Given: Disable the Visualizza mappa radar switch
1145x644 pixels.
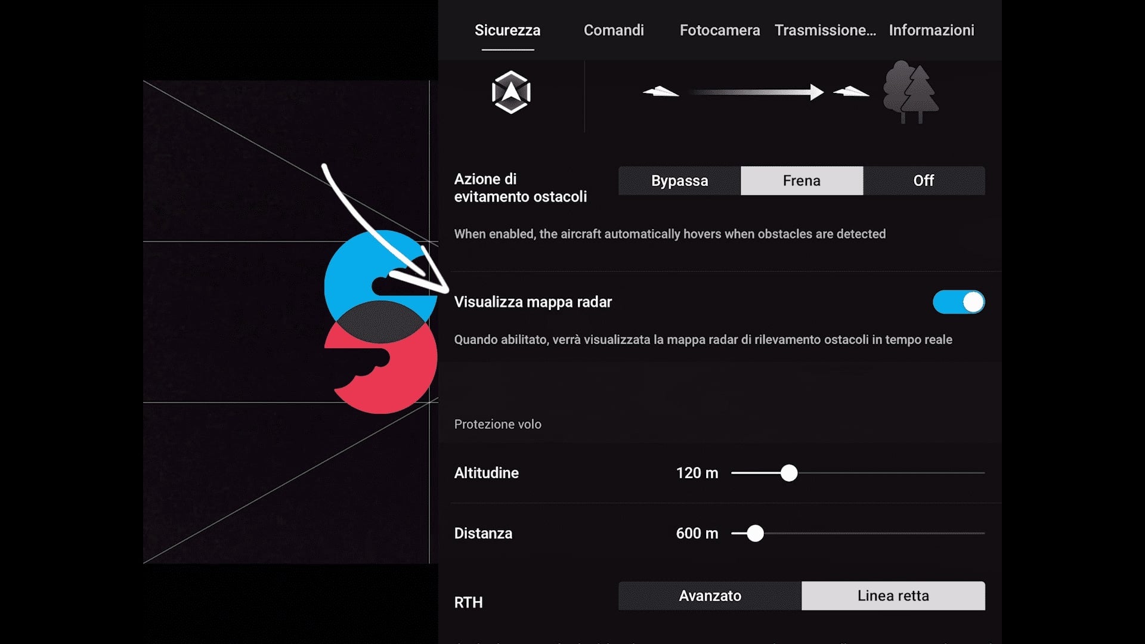Looking at the screenshot, I should pyautogui.click(x=958, y=302).
